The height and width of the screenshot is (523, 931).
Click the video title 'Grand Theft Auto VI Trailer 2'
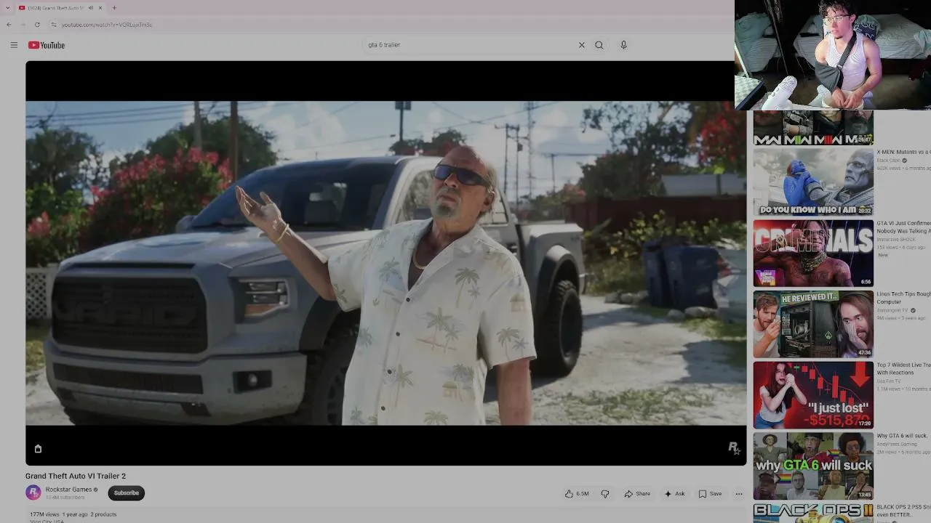click(x=76, y=476)
